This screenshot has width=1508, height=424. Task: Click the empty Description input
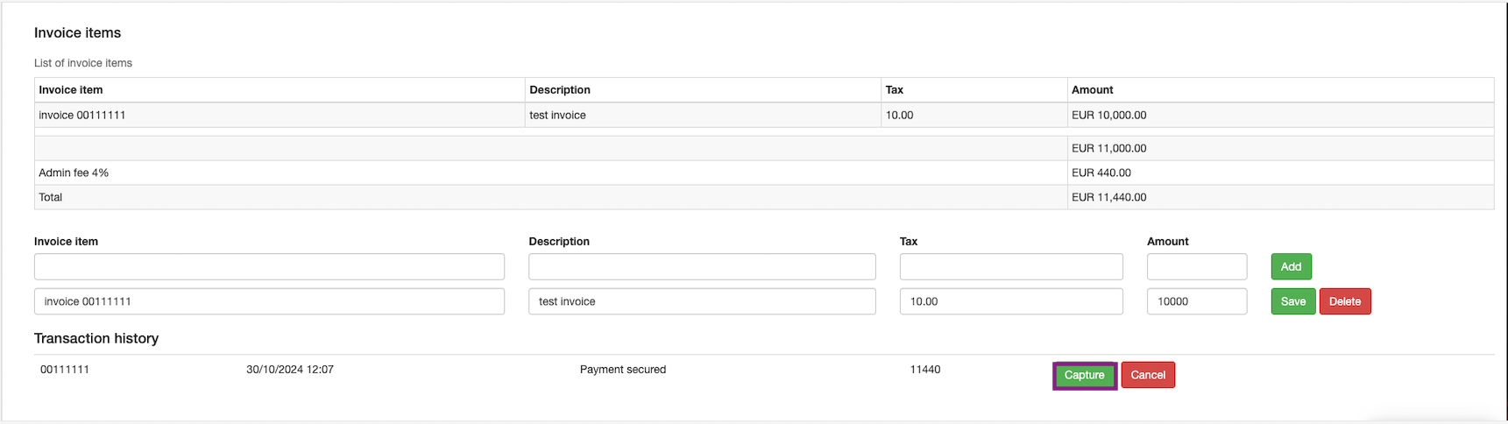[702, 266]
